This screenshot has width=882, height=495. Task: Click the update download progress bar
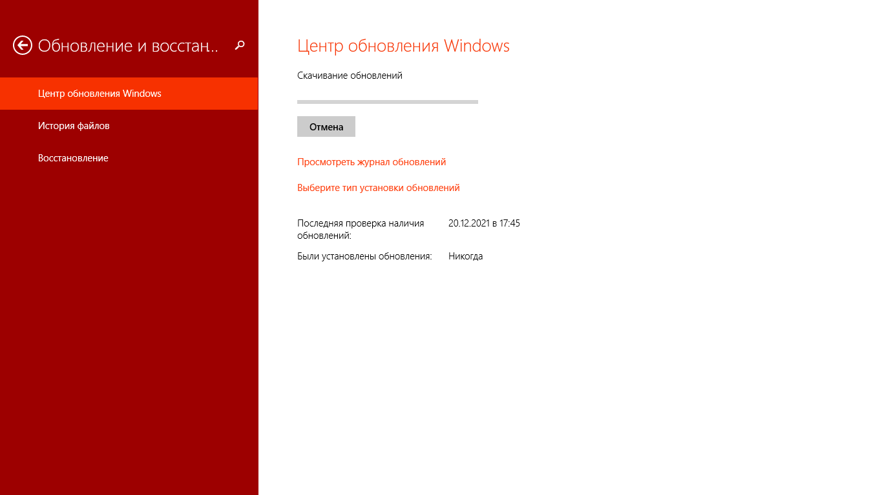coord(388,102)
